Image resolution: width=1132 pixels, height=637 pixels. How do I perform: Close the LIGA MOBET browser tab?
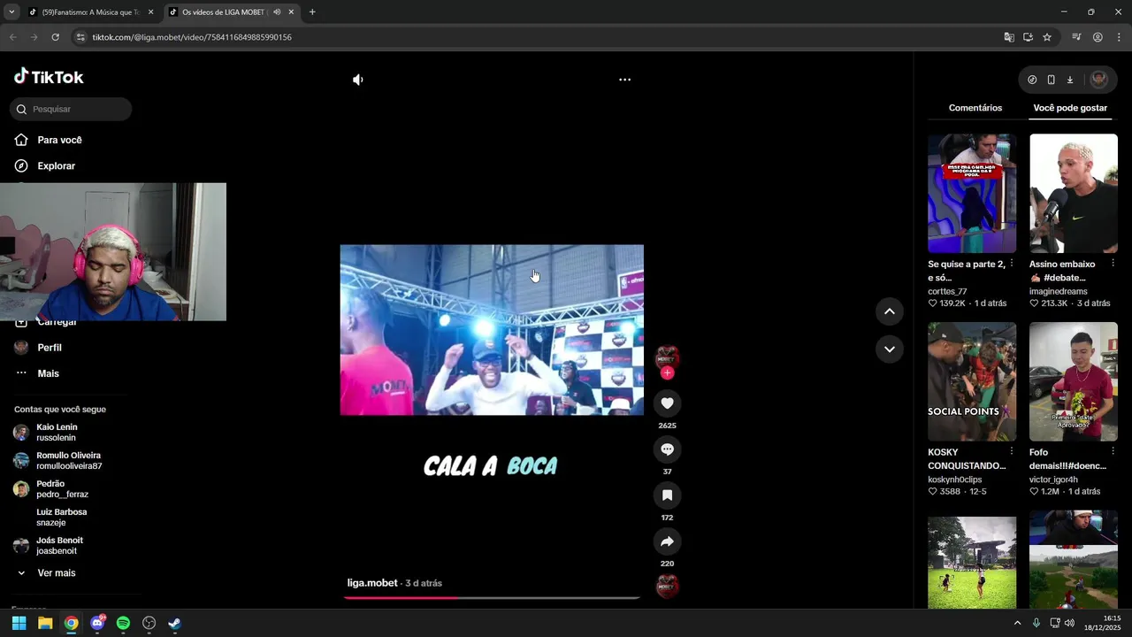(x=291, y=12)
